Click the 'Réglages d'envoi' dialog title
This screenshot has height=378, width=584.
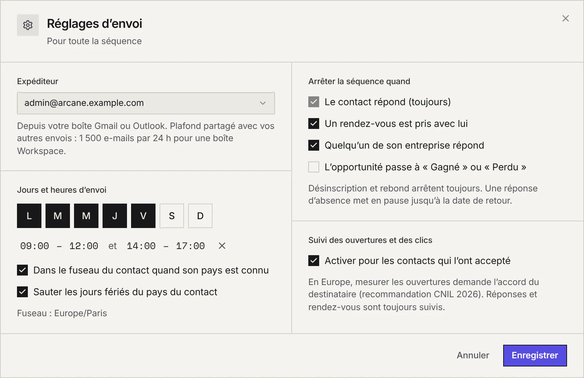94,24
